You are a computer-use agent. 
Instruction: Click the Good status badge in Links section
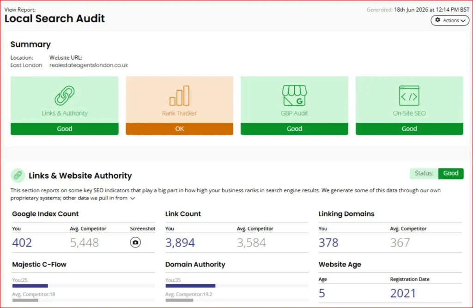click(x=451, y=174)
